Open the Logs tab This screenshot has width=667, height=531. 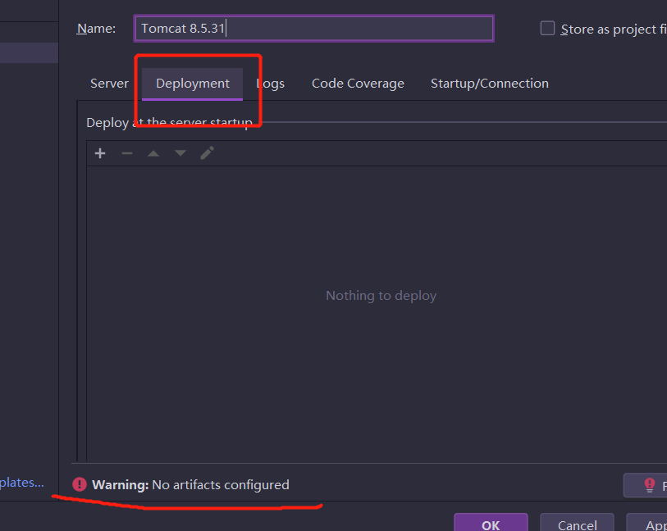[271, 84]
